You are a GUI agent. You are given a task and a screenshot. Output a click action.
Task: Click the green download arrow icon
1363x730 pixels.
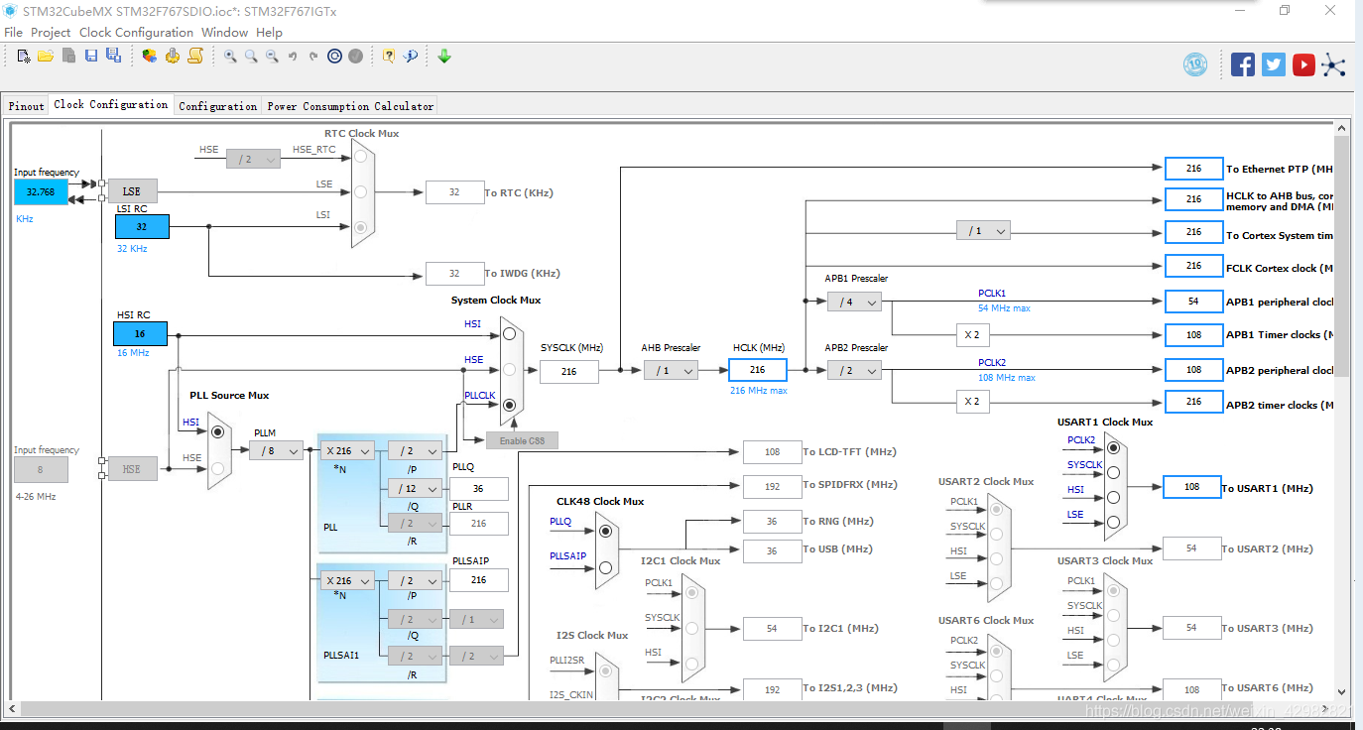click(x=444, y=57)
